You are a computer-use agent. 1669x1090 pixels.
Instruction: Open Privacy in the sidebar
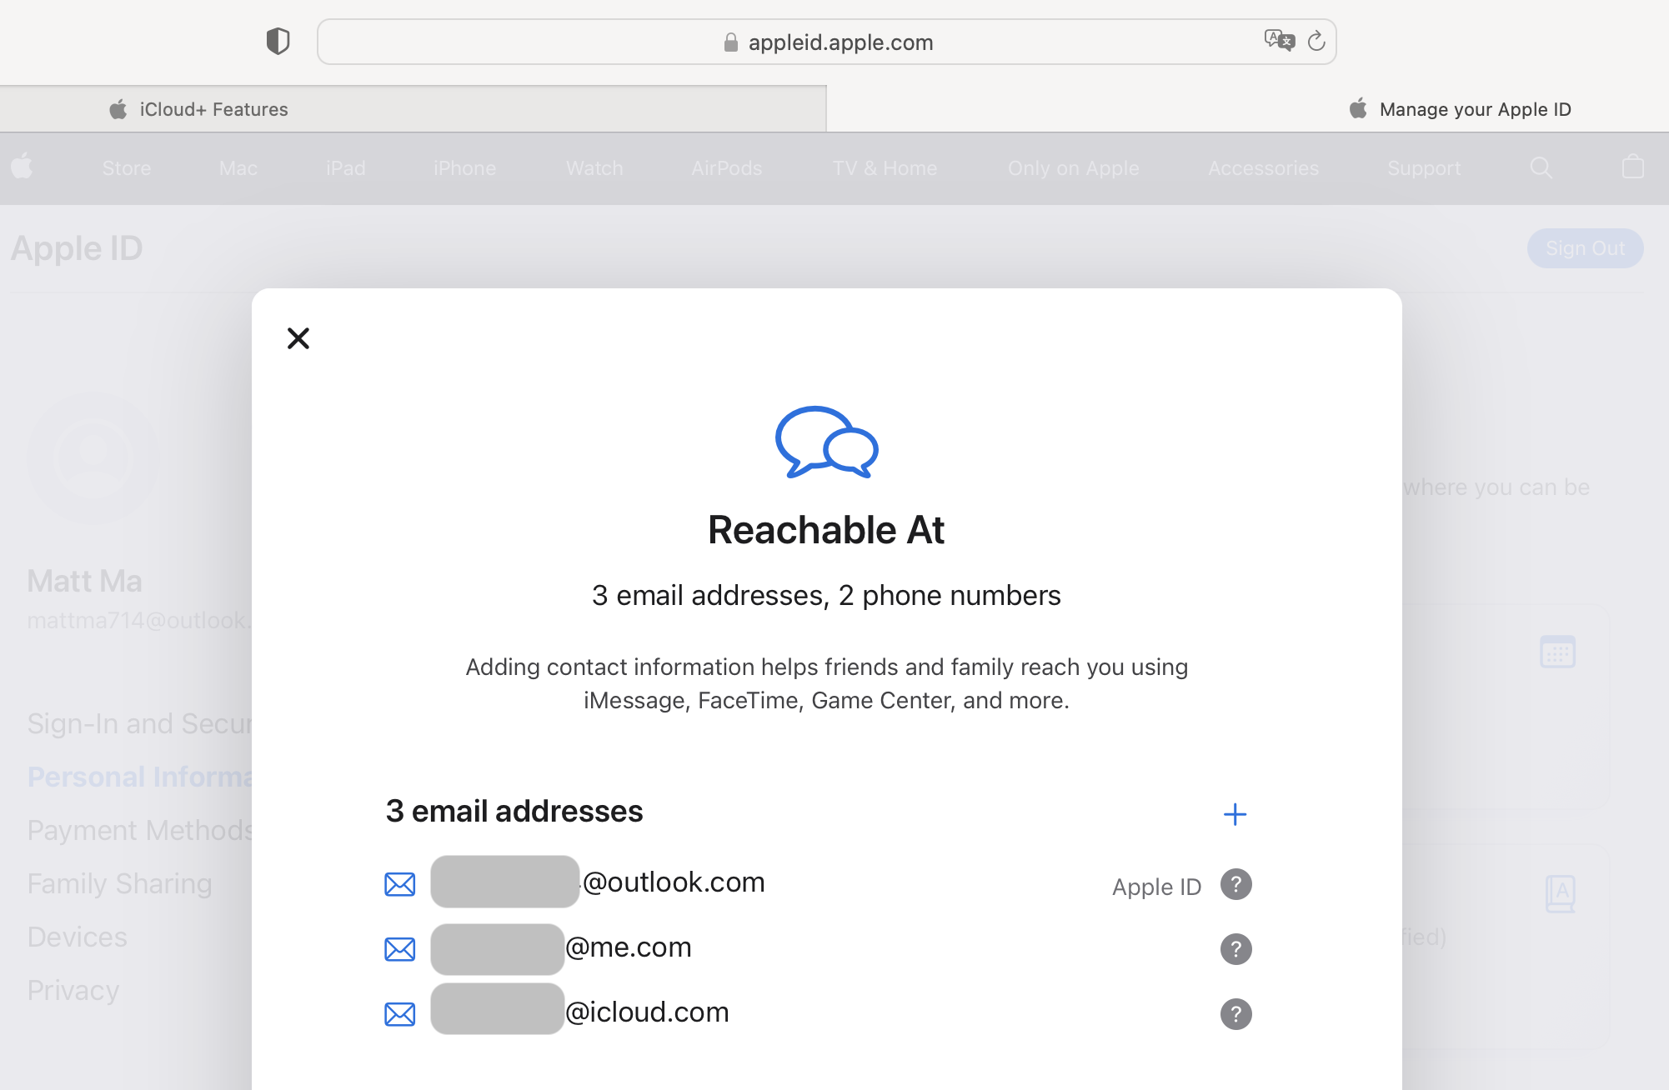point(73,990)
